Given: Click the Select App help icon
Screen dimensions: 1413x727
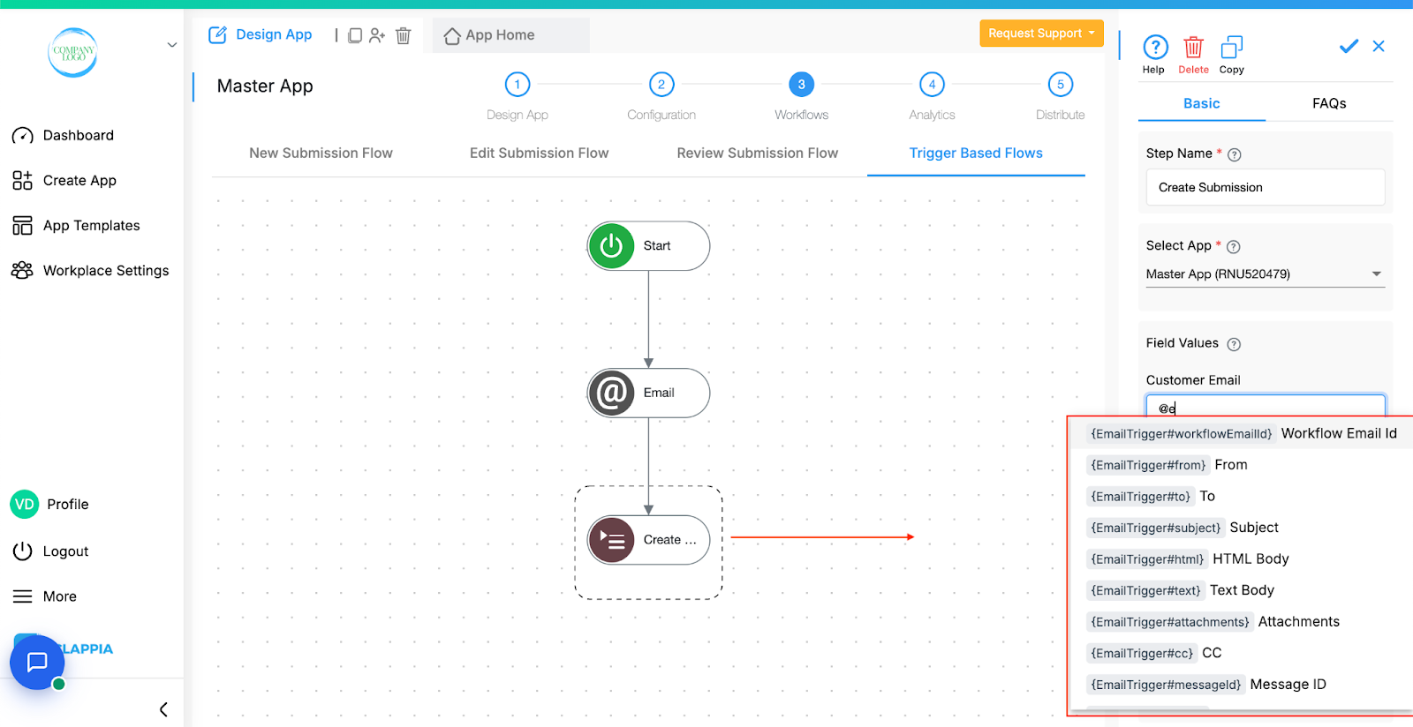Looking at the screenshot, I should 1234,247.
